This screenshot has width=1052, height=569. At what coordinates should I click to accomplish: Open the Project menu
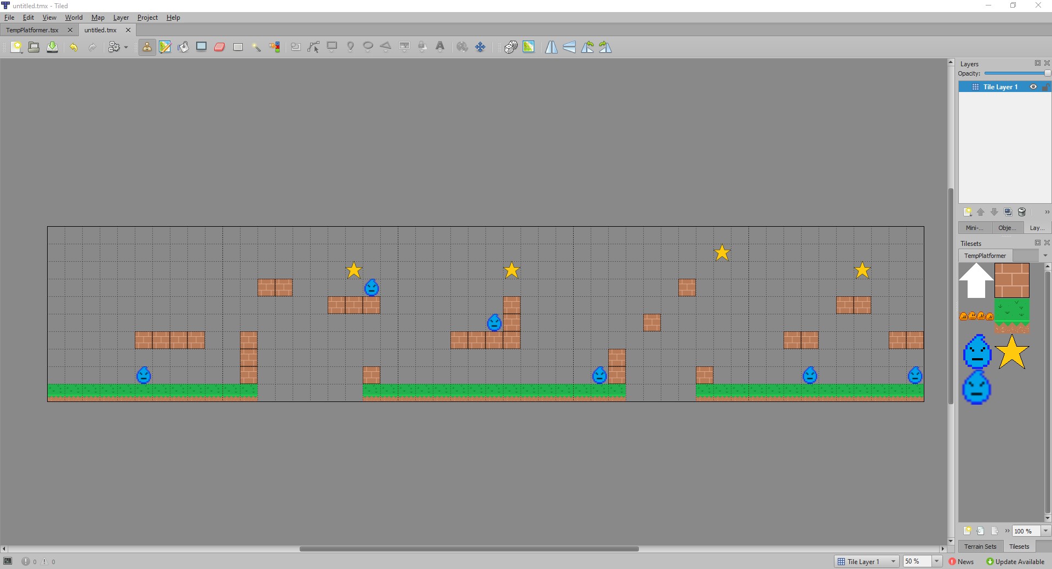pyautogui.click(x=147, y=18)
